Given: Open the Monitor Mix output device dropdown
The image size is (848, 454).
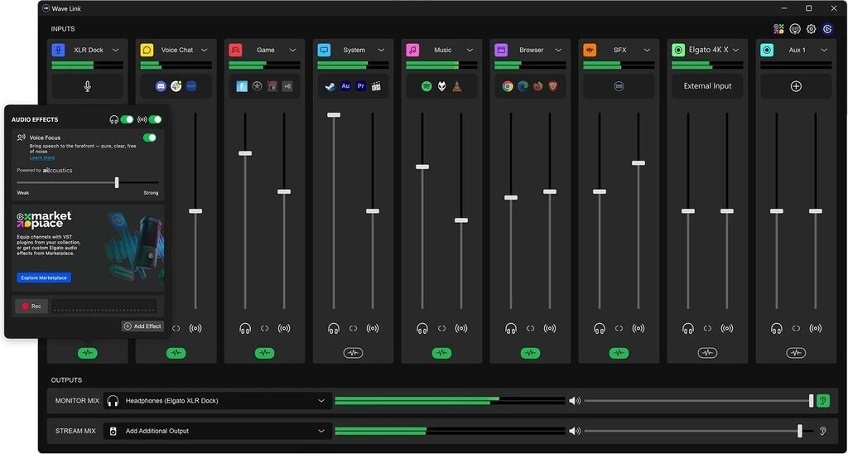Looking at the screenshot, I should pyautogui.click(x=321, y=401).
